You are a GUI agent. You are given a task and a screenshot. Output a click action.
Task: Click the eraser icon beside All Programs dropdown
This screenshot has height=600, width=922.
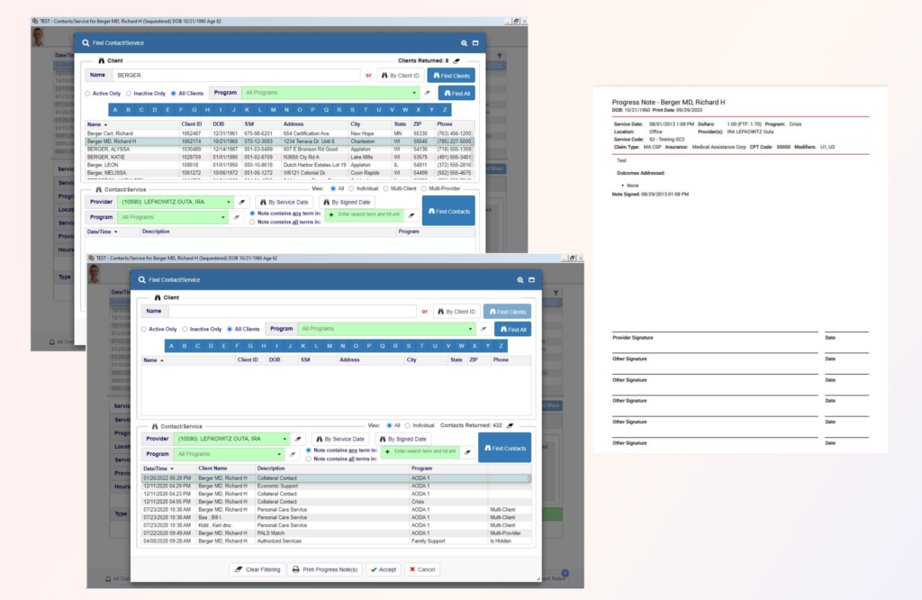pyautogui.click(x=428, y=93)
